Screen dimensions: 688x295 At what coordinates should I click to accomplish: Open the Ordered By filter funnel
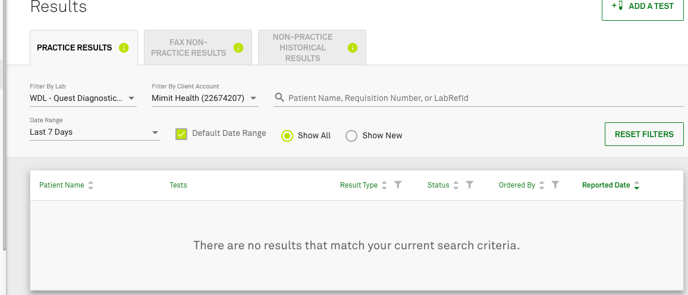(555, 185)
